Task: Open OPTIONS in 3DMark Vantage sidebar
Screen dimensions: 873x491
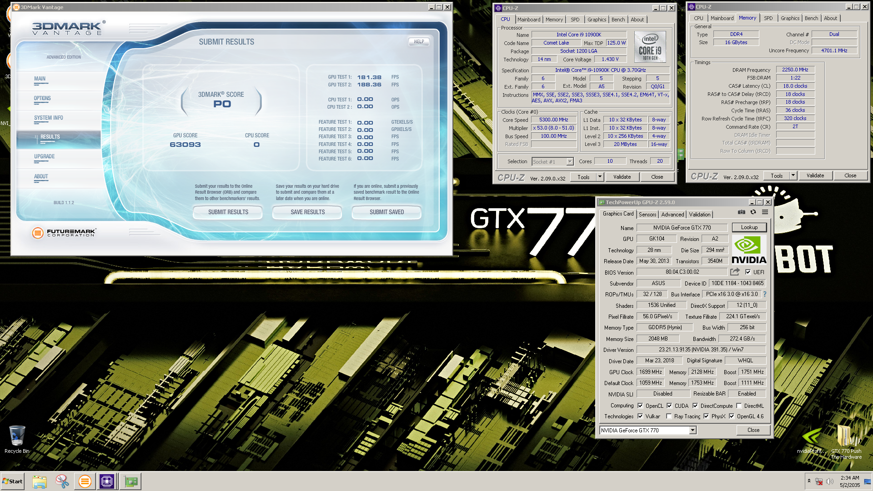Action: [58, 100]
